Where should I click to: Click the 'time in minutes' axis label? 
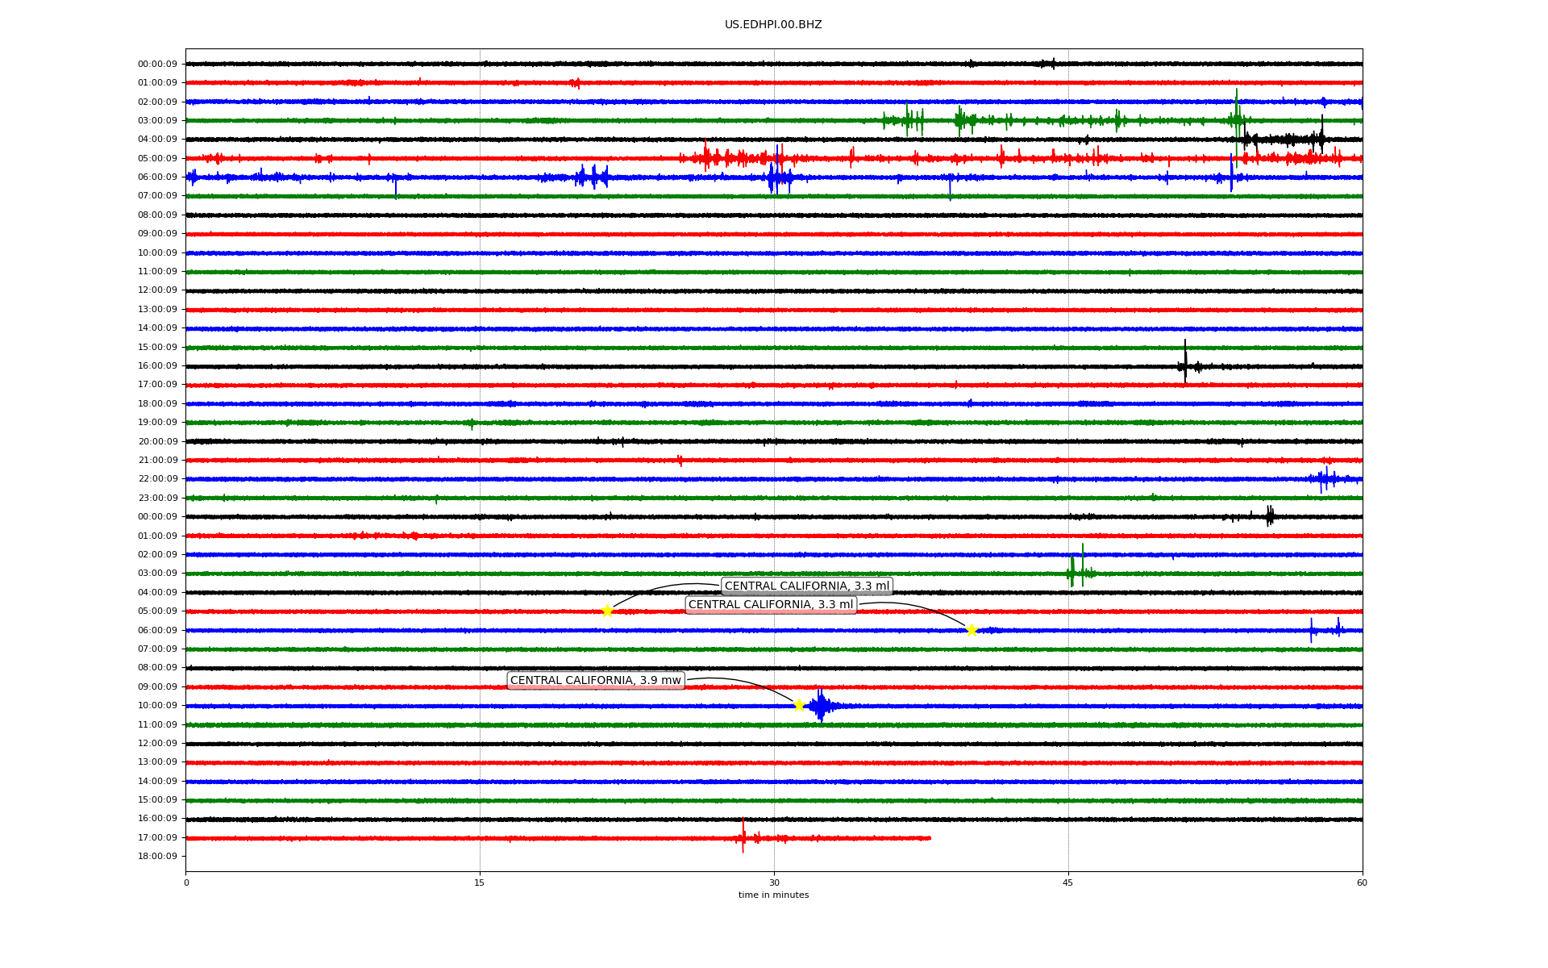pyautogui.click(x=773, y=895)
